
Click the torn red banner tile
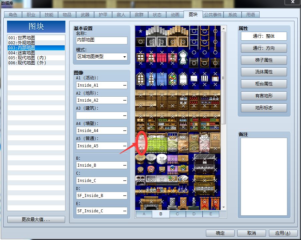click(x=215, y=204)
